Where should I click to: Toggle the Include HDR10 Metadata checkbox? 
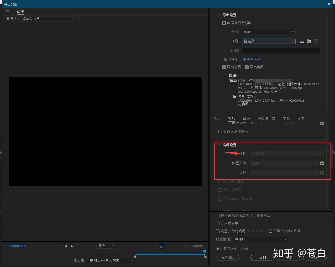tap(220, 199)
